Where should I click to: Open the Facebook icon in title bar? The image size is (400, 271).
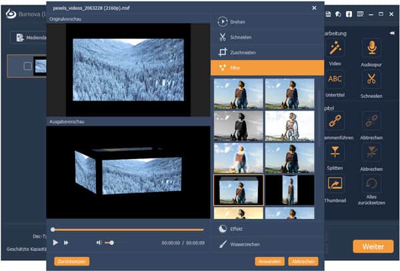[359, 14]
